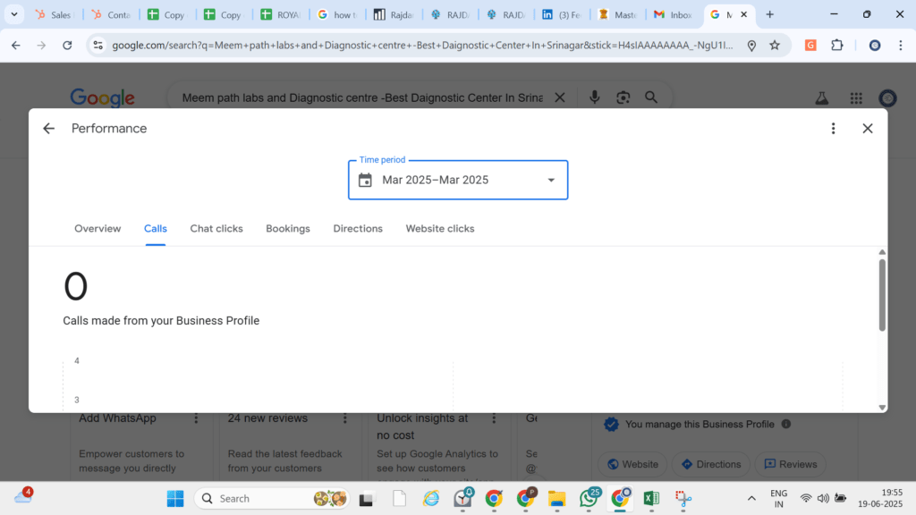Open a new Chrome tab
916x515 pixels.
pos(770,14)
